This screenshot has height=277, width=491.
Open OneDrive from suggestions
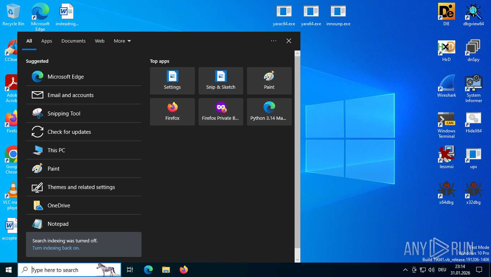pos(83,205)
